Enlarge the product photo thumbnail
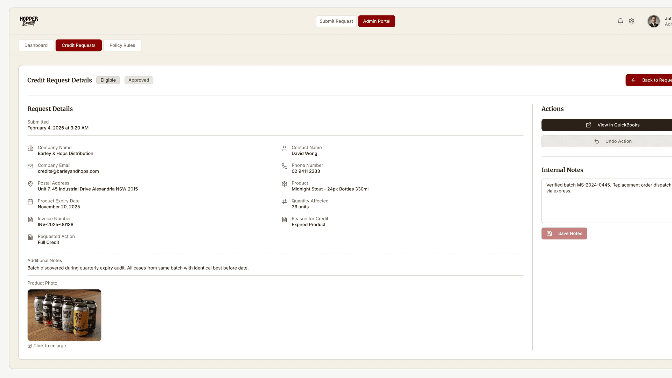Viewport: 672px width, 378px height. click(x=64, y=315)
